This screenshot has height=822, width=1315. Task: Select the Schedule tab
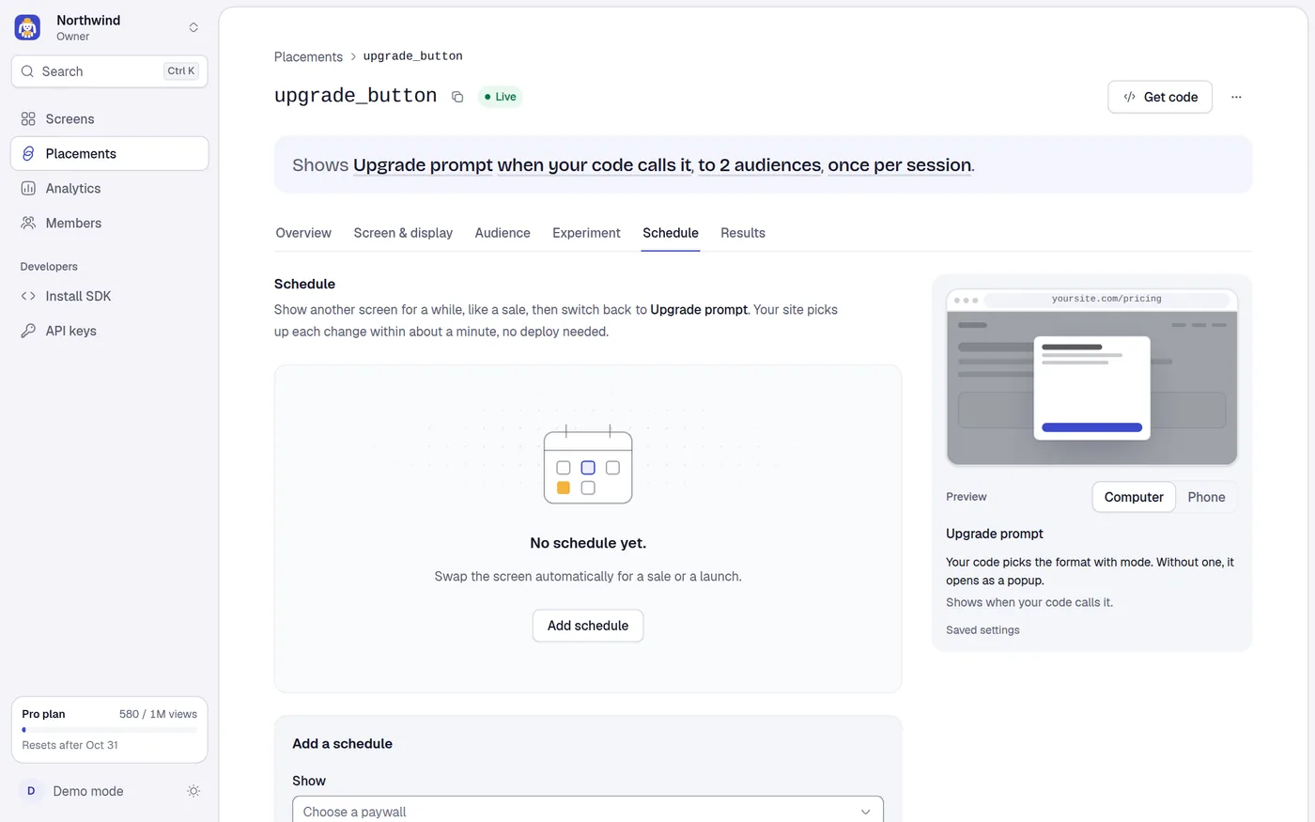(671, 233)
